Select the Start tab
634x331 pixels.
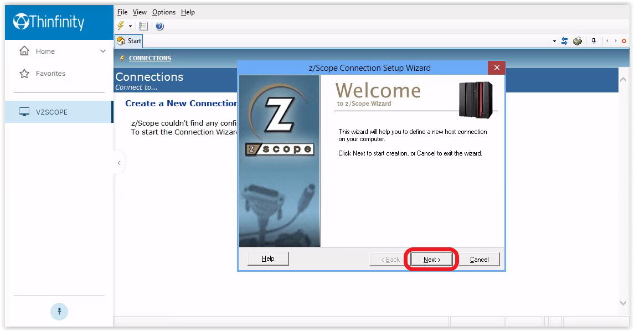[x=129, y=41]
